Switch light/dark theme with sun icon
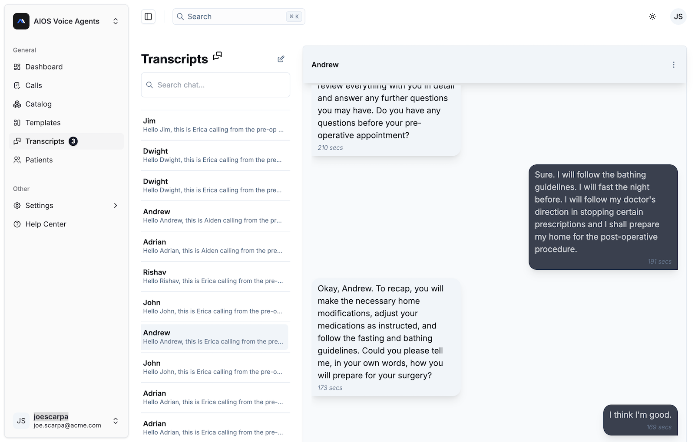The image size is (695, 442). click(652, 16)
